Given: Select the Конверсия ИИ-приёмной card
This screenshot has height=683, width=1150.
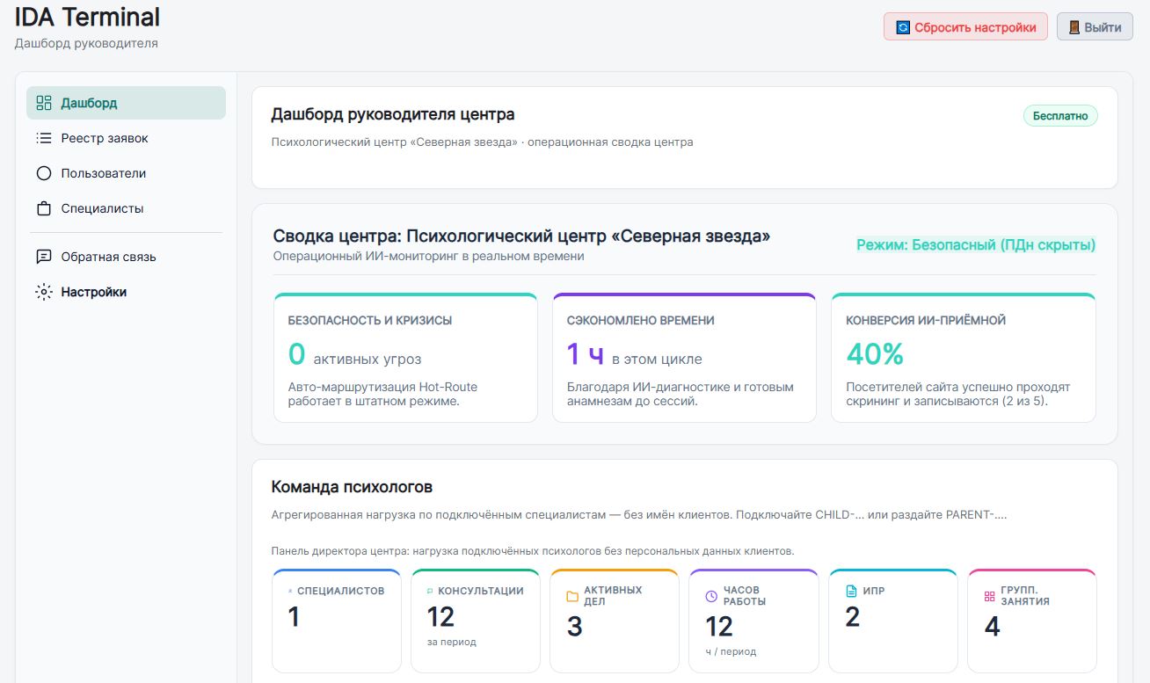Looking at the screenshot, I should (963, 358).
